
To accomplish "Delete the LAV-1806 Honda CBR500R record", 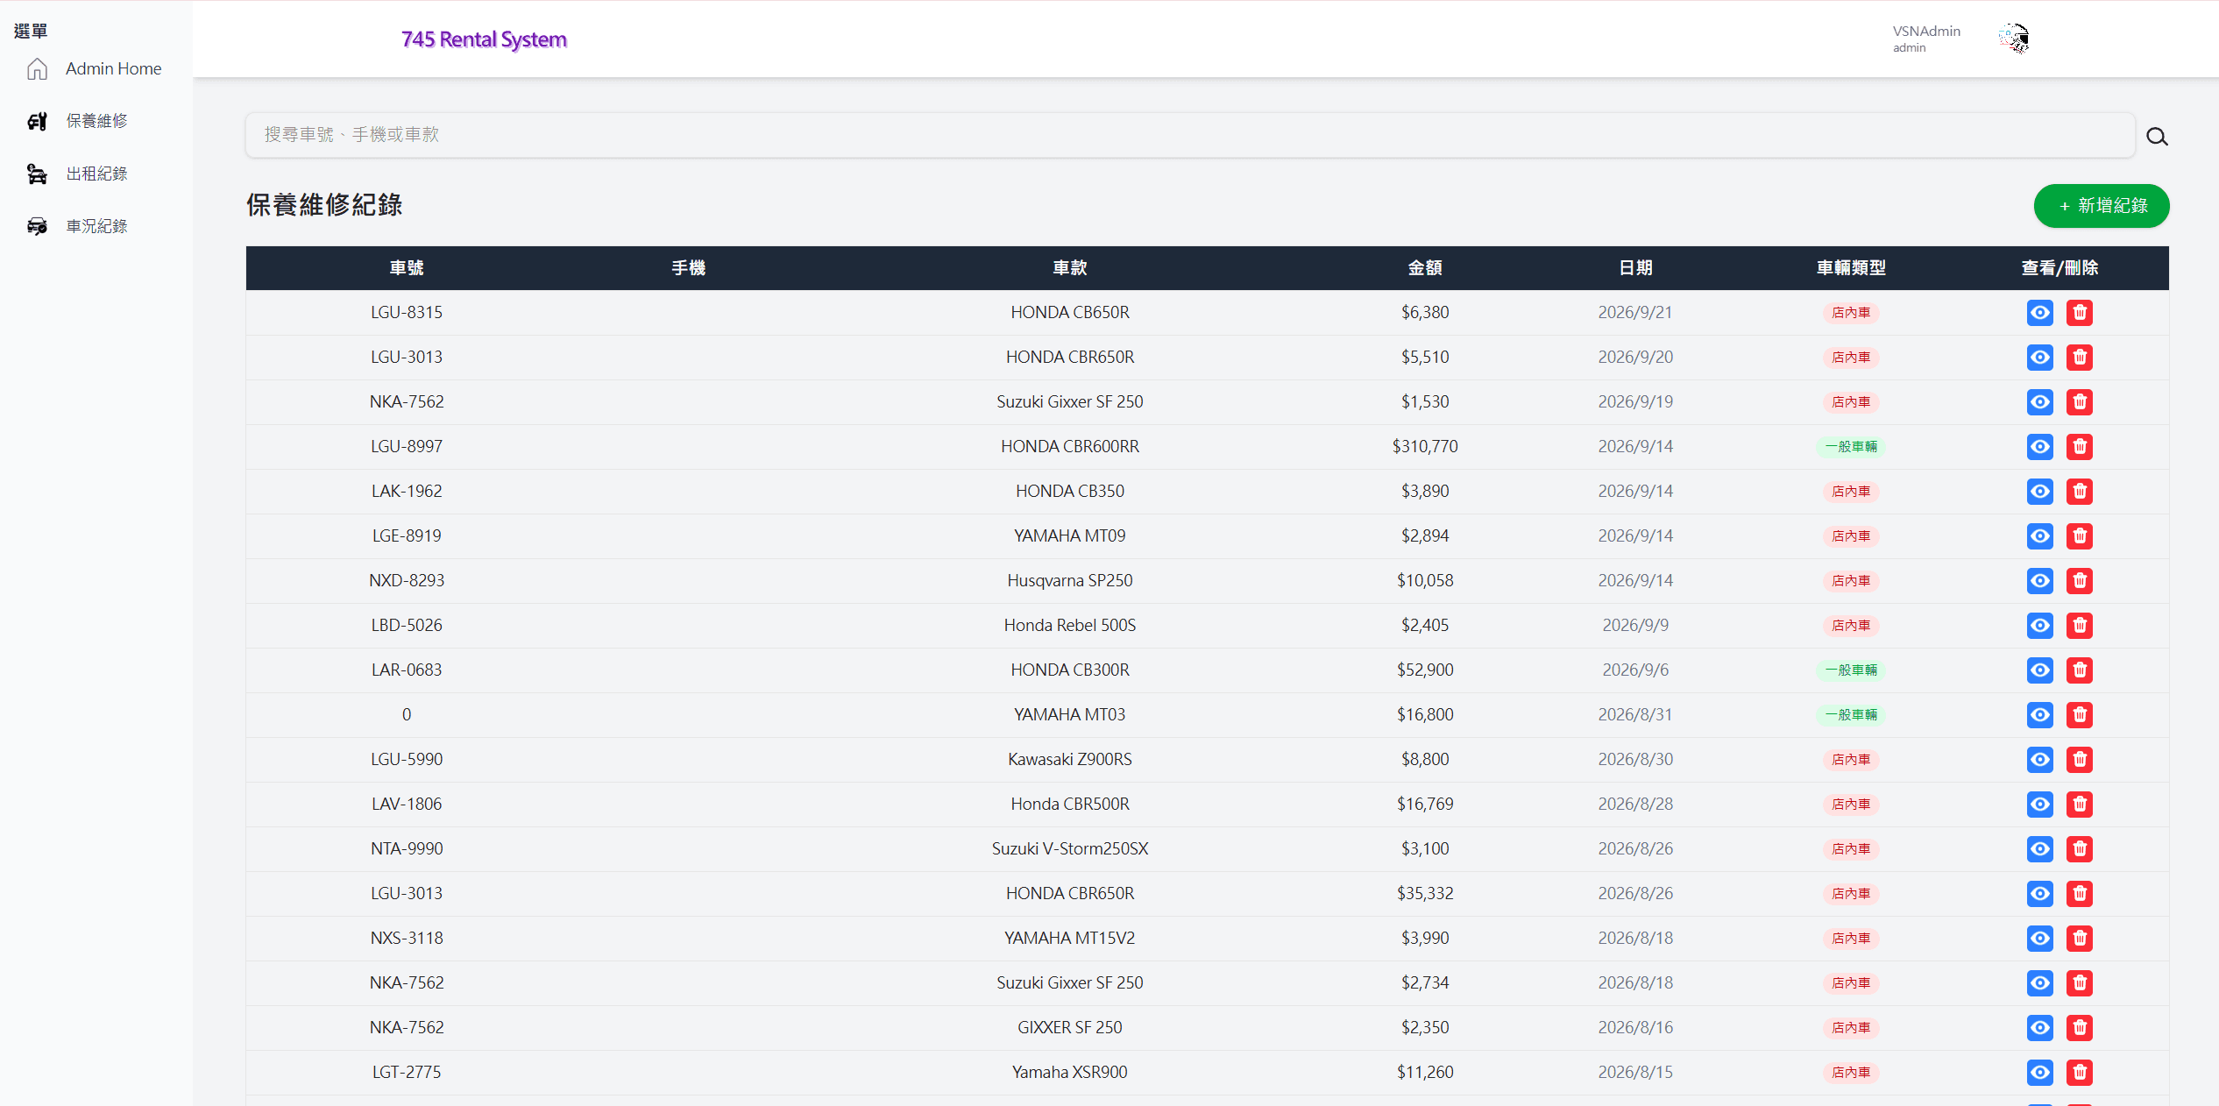I will click(2080, 805).
